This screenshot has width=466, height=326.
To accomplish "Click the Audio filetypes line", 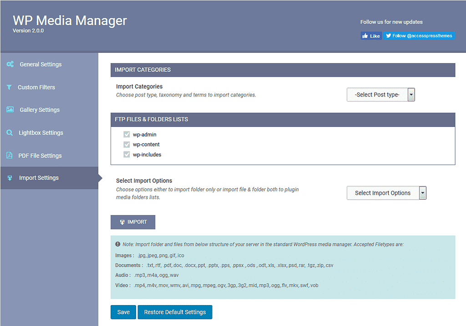I will [x=147, y=275].
